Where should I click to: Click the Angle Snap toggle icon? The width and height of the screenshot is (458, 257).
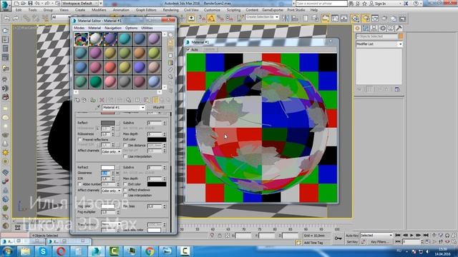point(211,19)
